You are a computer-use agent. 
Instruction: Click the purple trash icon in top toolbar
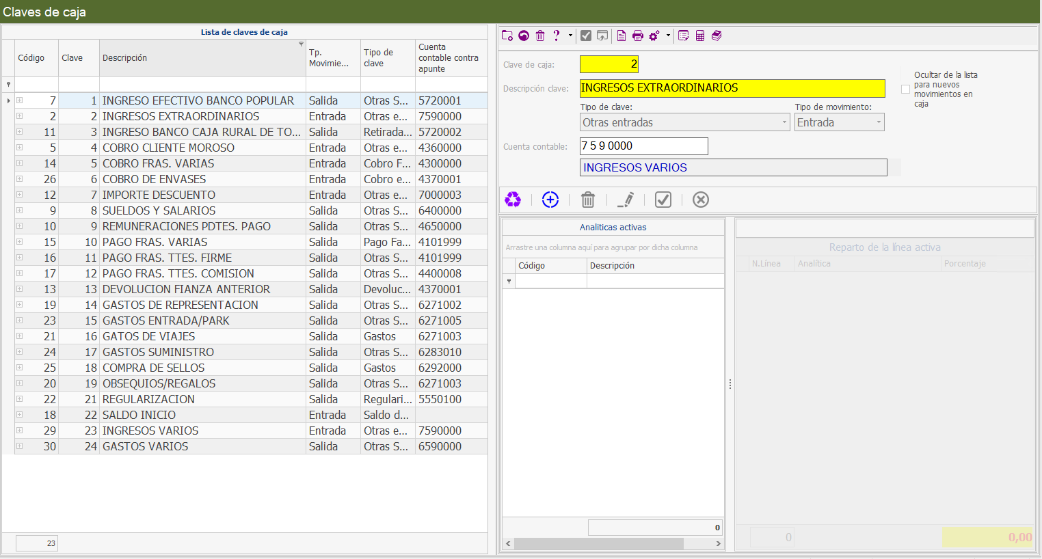(540, 36)
